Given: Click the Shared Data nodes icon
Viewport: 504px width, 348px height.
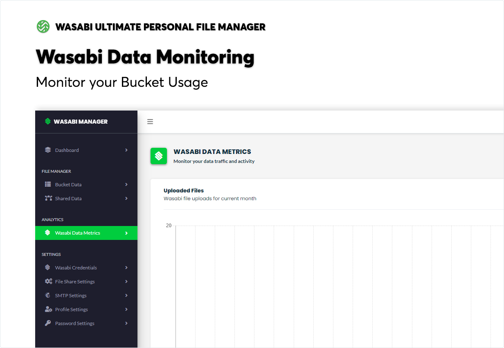Looking at the screenshot, I should click(48, 198).
